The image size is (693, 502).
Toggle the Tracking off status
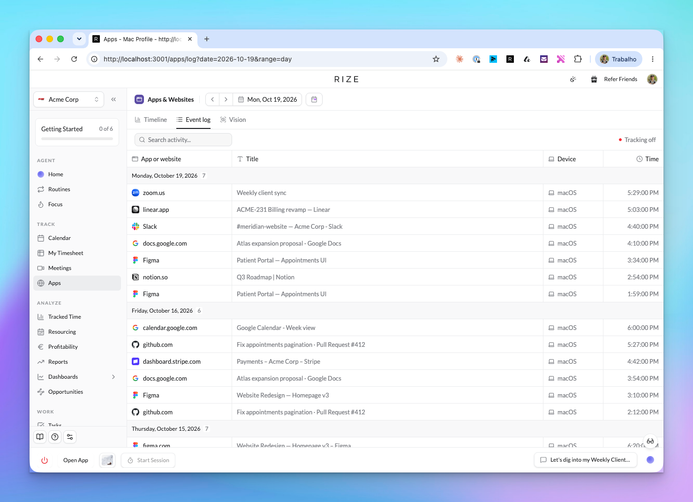pos(637,140)
